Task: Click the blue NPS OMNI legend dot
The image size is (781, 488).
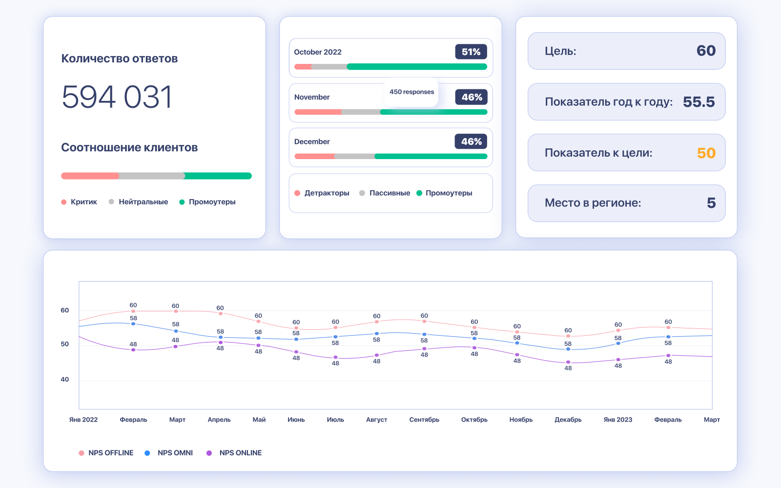Action: [147, 453]
